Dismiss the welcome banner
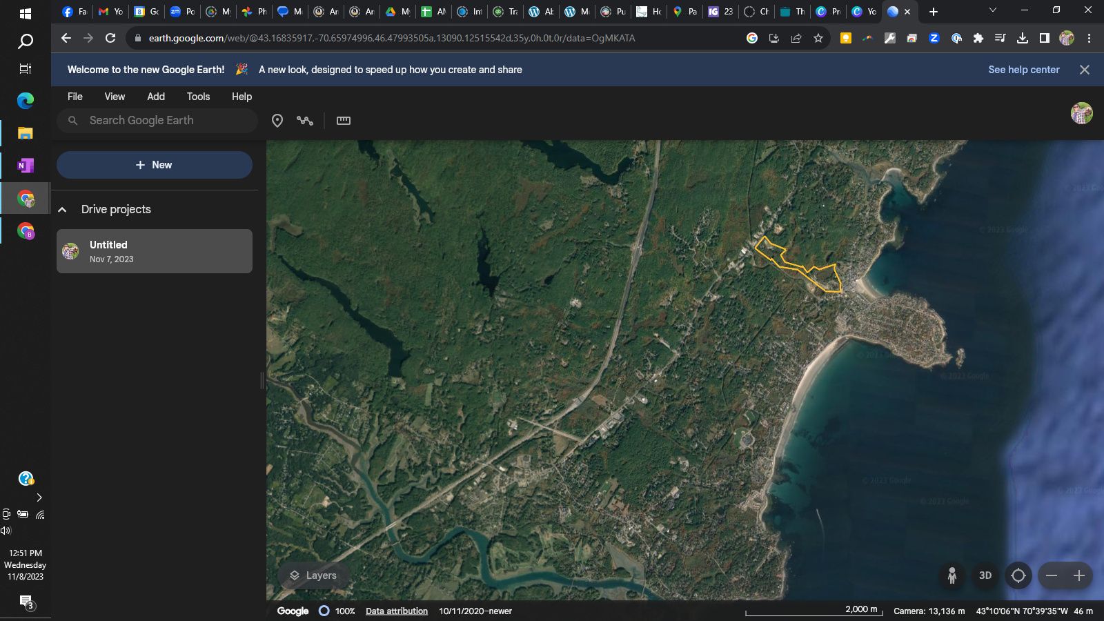The height and width of the screenshot is (621, 1104). pyautogui.click(x=1085, y=70)
